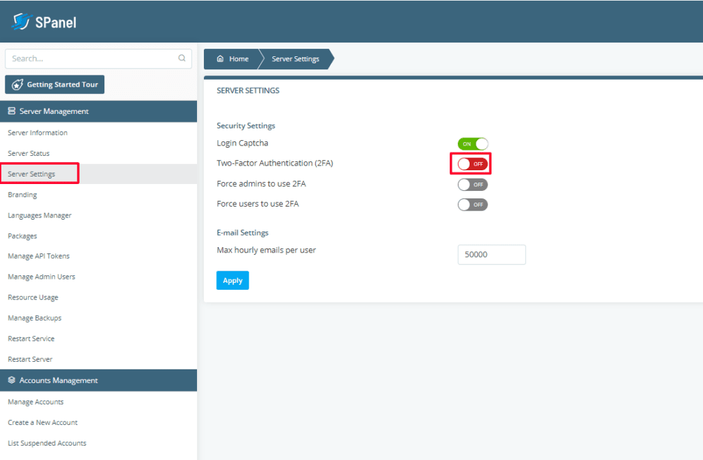This screenshot has height=460, width=703.
Task: Turn on Force admins to use 2FA
Action: pyautogui.click(x=472, y=184)
